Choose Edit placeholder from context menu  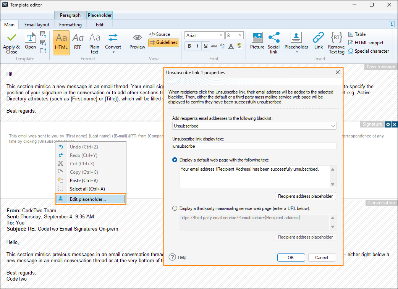(87, 199)
